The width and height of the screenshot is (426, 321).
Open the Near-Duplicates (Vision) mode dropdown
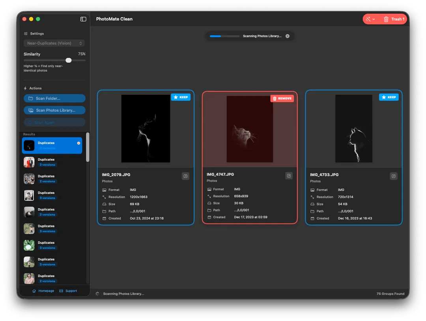tap(54, 43)
